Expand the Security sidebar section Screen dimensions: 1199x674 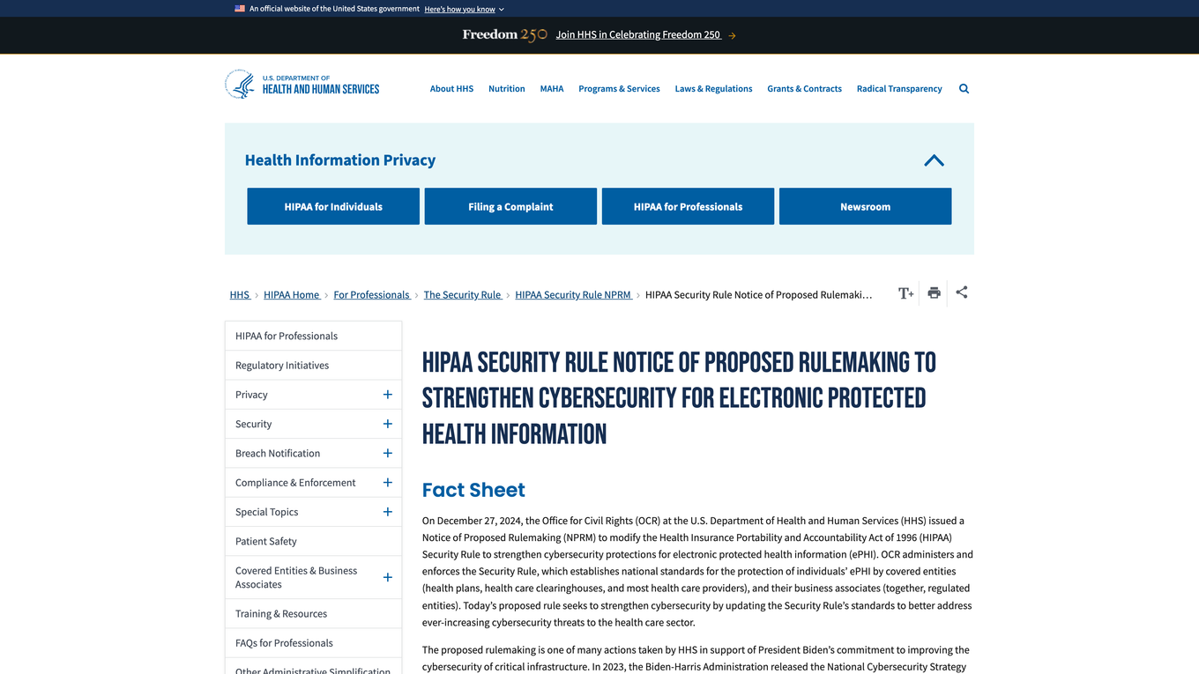click(x=387, y=424)
